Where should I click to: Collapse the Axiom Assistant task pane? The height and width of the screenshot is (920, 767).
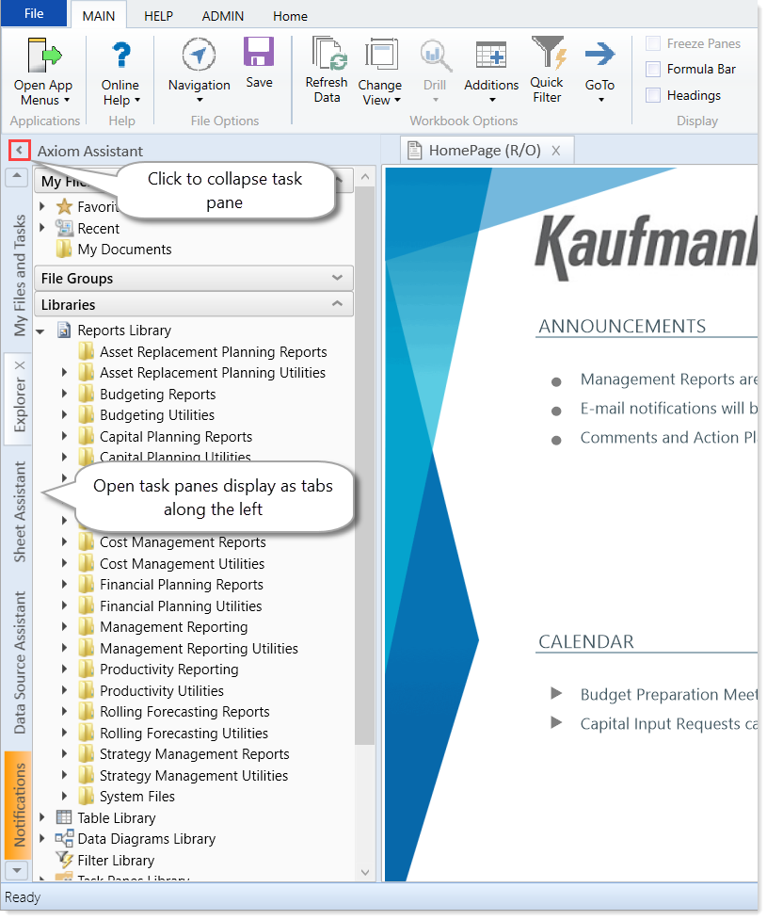coord(19,150)
